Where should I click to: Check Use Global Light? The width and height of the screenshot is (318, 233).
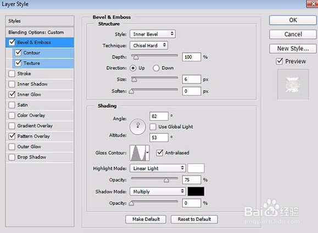[x=153, y=127]
